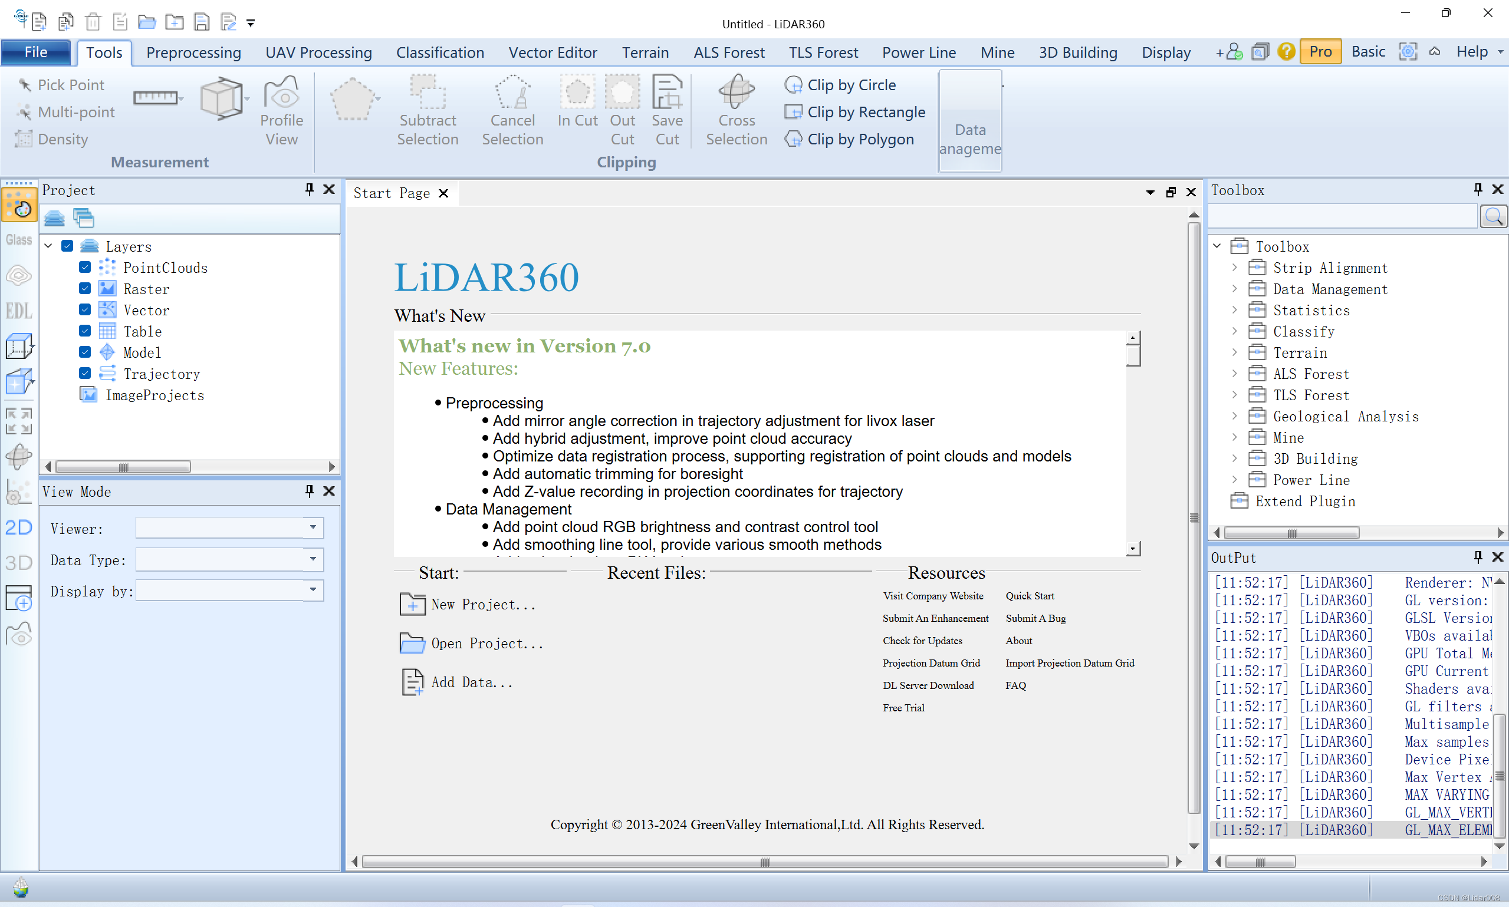Viewport: 1509px width, 907px height.
Task: Toggle the Glass mode in left sidebar
Action: (19, 240)
